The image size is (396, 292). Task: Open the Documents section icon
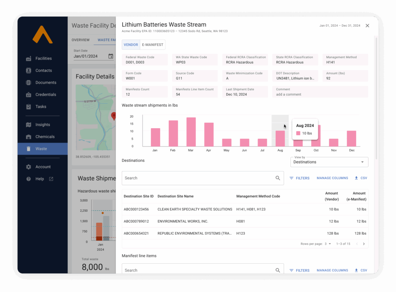click(x=29, y=82)
